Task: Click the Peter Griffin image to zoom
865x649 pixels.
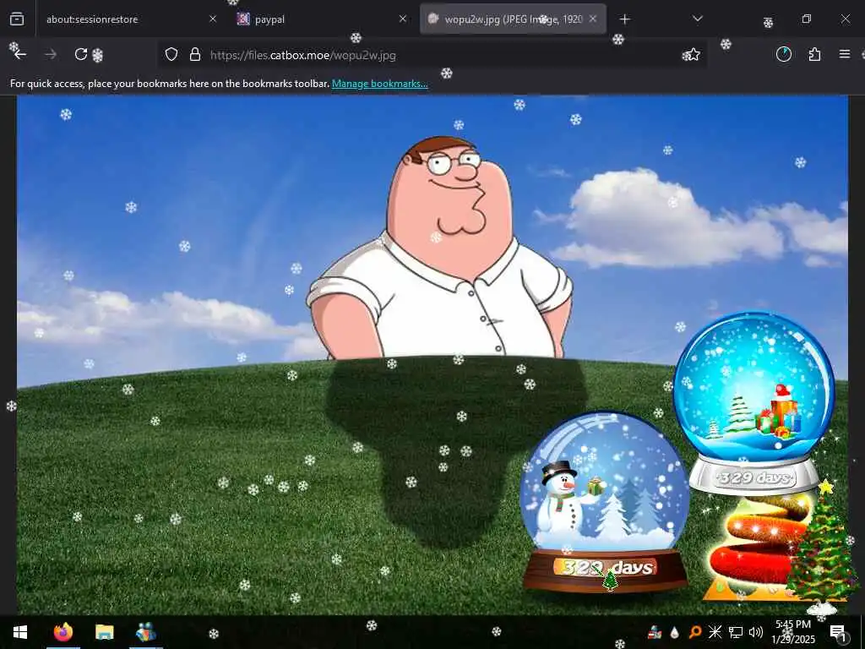Action: [x=432, y=355]
